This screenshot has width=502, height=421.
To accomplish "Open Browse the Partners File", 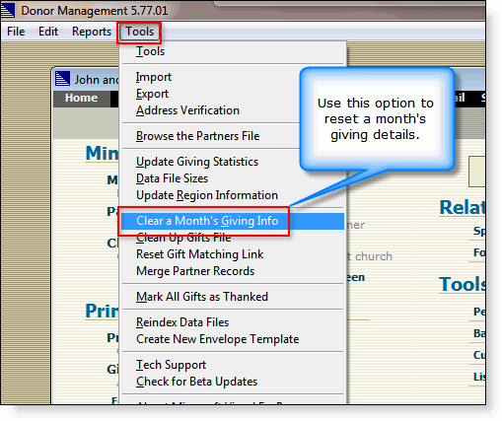I will tap(198, 136).
